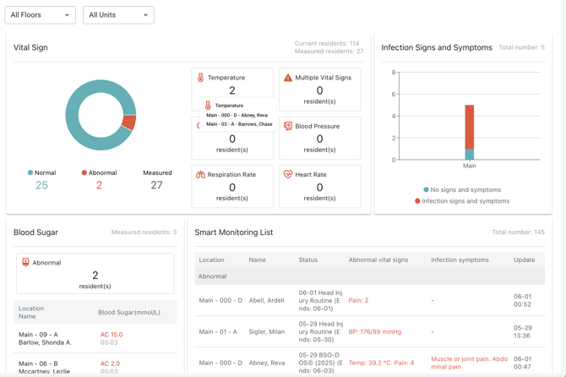Open resident Sigler, Milan row
The height and width of the screenshot is (377, 566).
click(x=370, y=331)
